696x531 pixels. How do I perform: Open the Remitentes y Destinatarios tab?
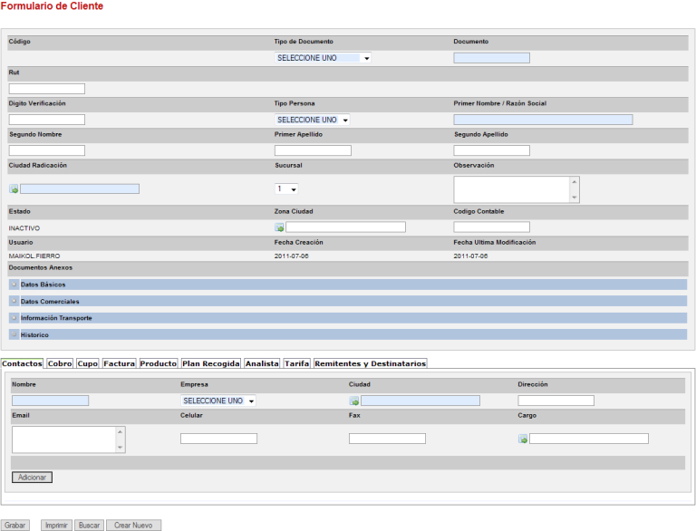[370, 363]
